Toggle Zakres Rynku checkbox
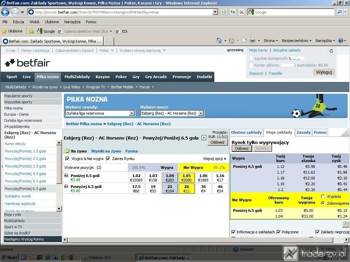350x262 pixels. click(x=108, y=159)
